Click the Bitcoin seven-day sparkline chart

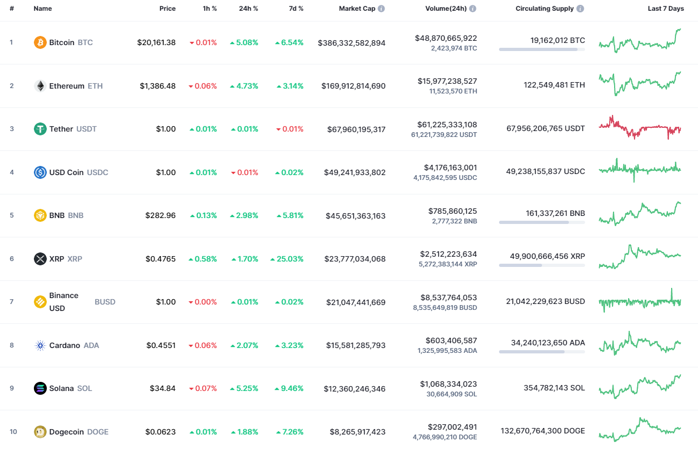click(640, 42)
